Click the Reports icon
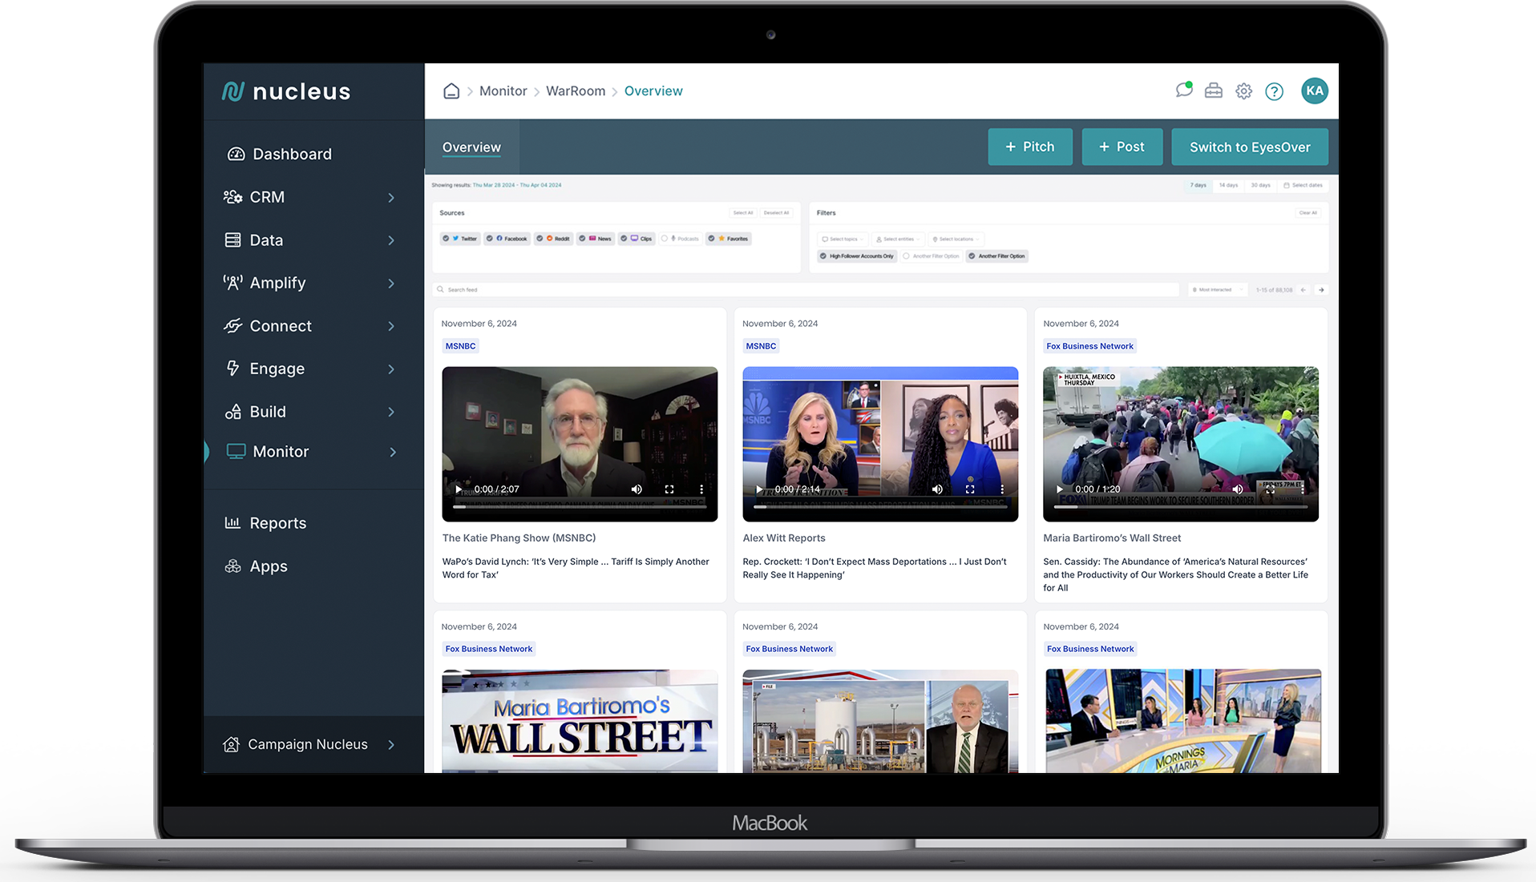 point(232,522)
